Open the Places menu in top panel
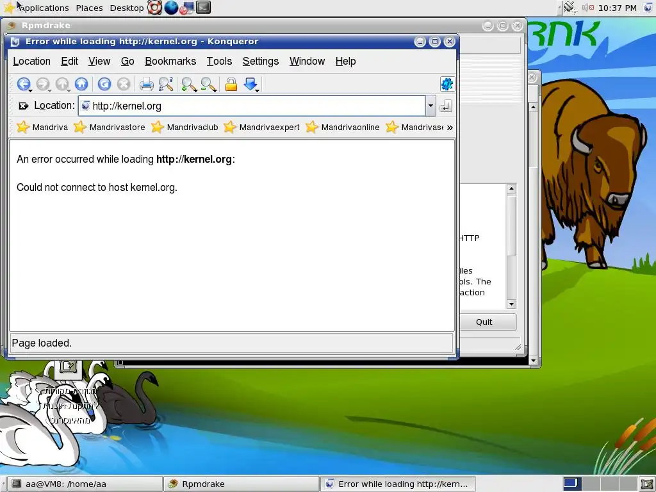Viewport: 656px width, 492px height. coord(89,8)
